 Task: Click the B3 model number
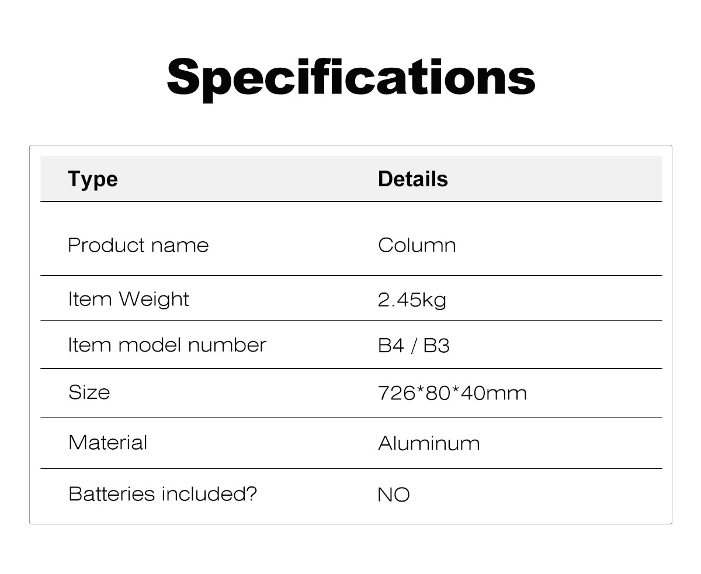tap(436, 346)
